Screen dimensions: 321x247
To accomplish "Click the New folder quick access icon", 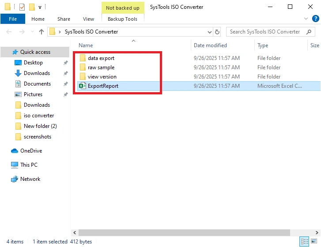I will pyautogui.click(x=32, y=7).
